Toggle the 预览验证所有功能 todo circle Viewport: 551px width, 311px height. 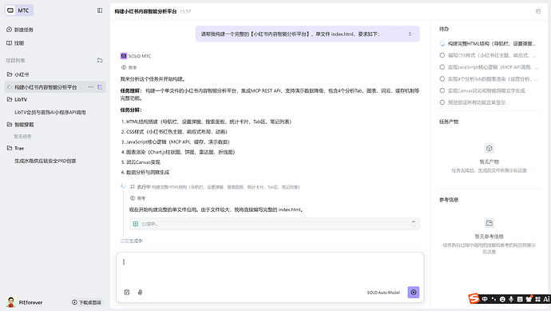(442, 102)
